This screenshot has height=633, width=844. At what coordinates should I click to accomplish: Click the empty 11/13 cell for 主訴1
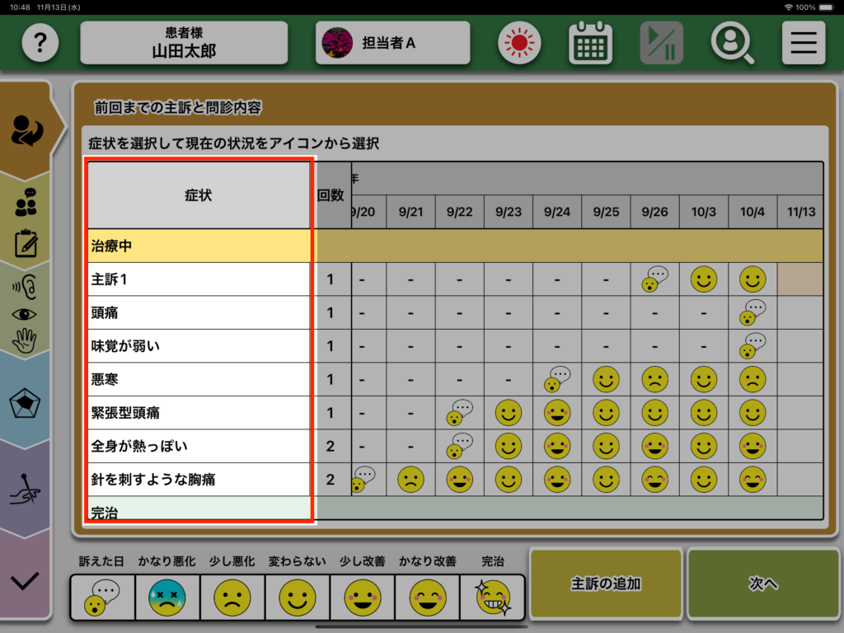tap(799, 279)
